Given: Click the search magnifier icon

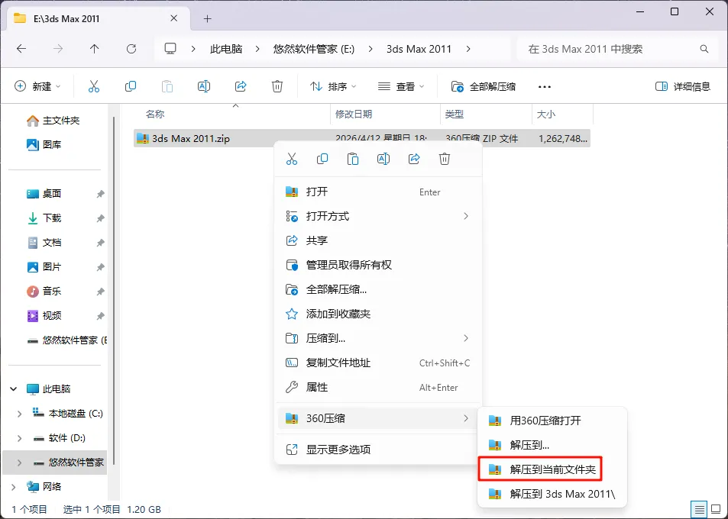Looking at the screenshot, I should tap(704, 49).
